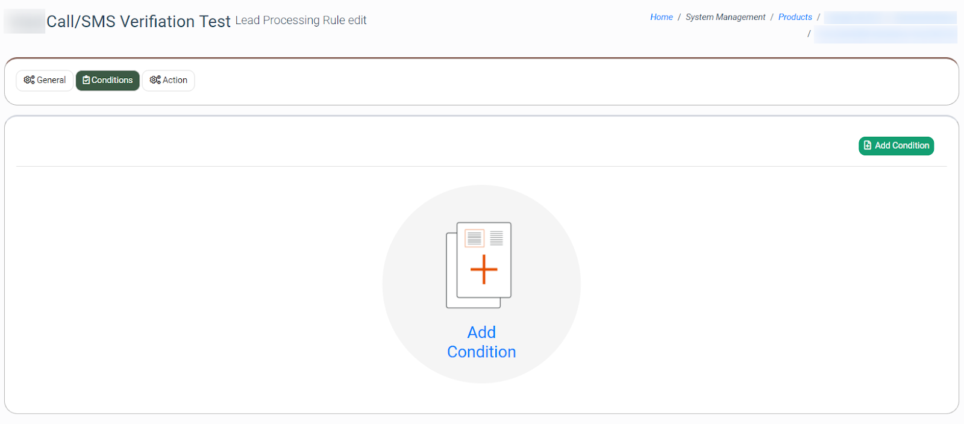Click the file icon inside green Add Condition button

point(868,146)
